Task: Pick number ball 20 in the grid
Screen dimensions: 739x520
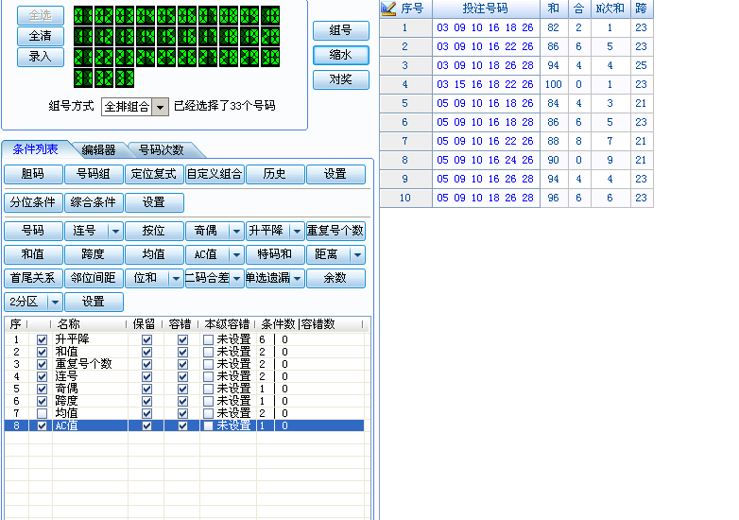Action: click(270, 37)
